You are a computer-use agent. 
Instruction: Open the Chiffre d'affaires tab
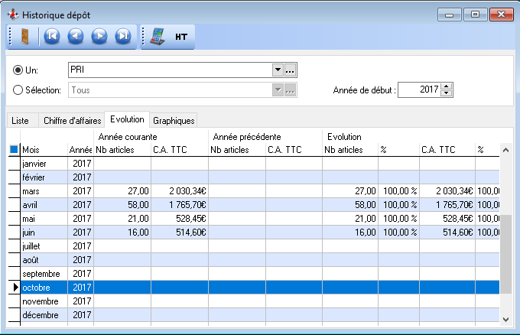point(72,120)
